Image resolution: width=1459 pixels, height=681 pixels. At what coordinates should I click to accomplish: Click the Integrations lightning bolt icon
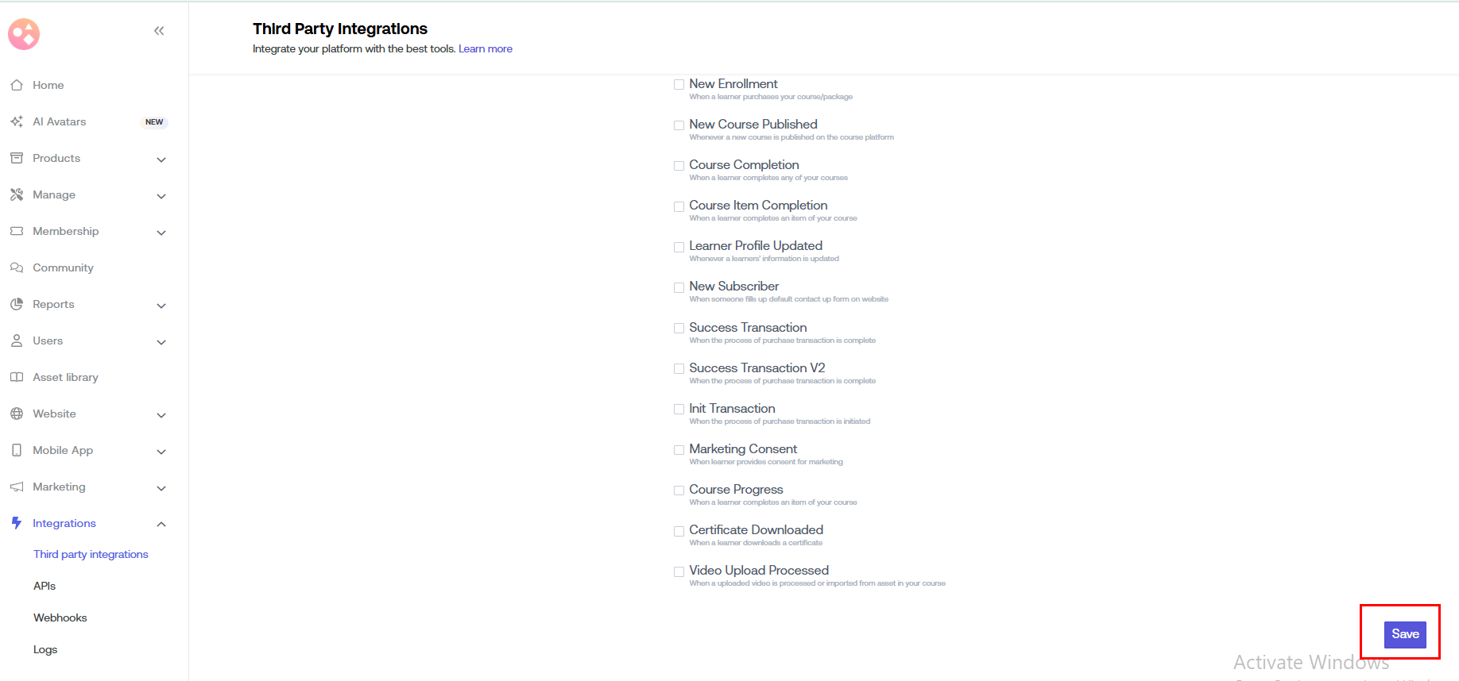(x=17, y=523)
